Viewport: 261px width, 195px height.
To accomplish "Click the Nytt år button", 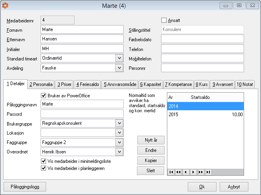I will [151, 140].
